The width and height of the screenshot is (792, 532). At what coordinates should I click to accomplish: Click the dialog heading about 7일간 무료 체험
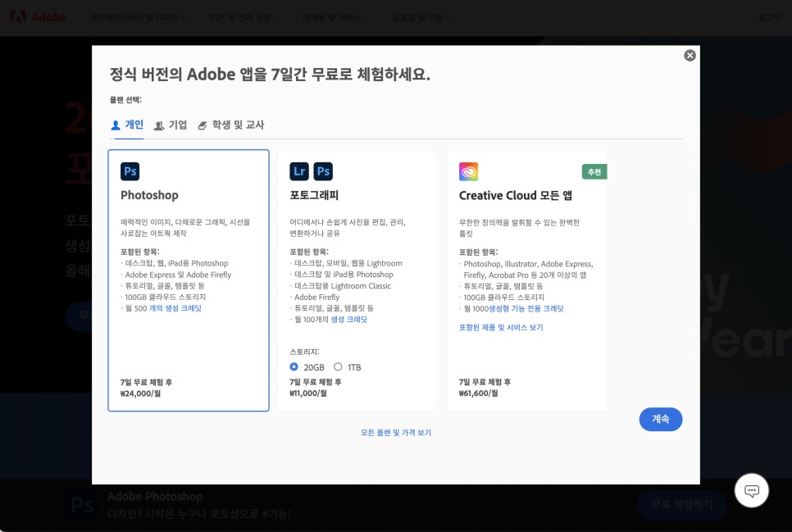click(271, 75)
